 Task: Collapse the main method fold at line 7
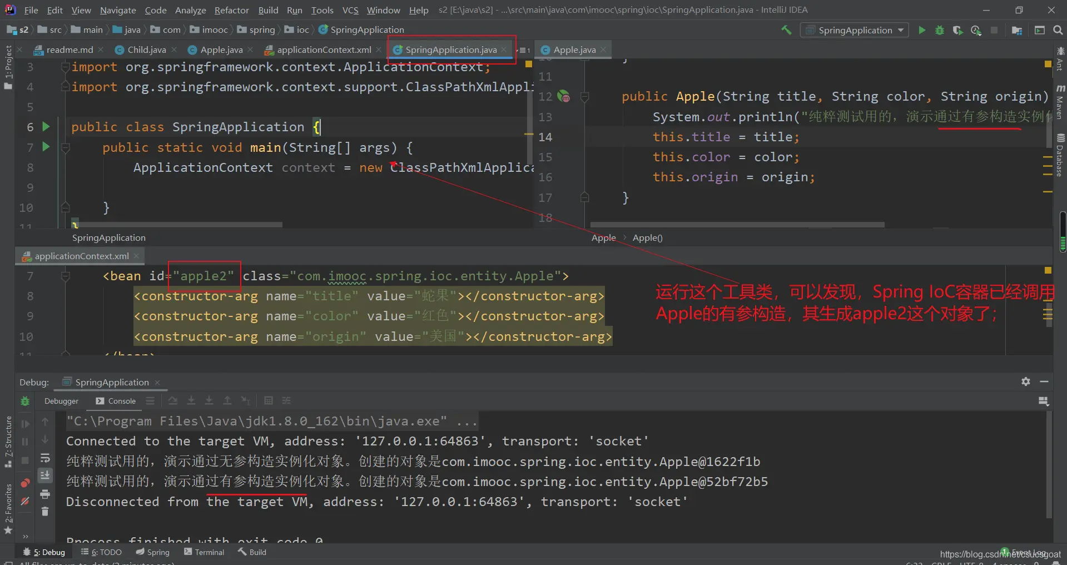coord(66,148)
